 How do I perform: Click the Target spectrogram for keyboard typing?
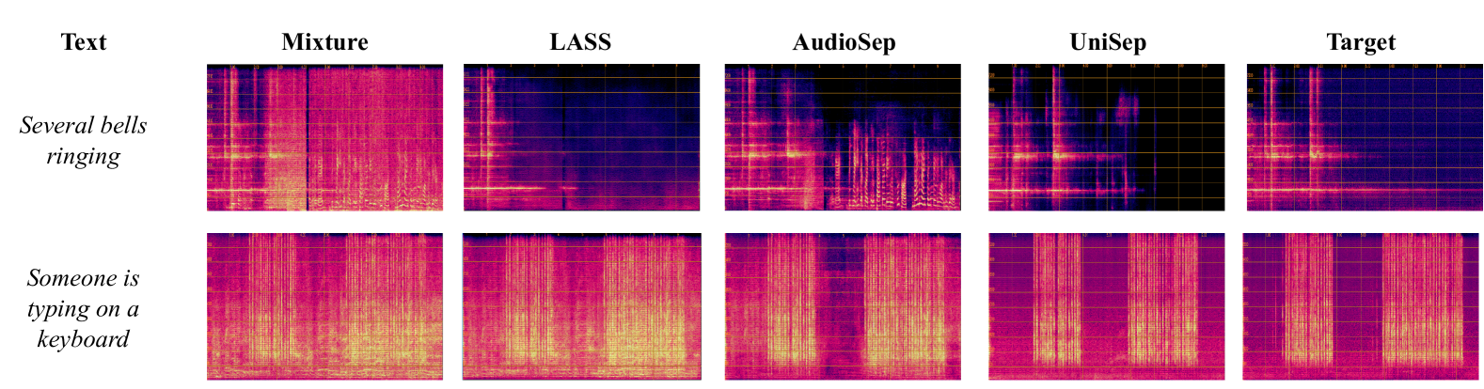[x=1363, y=306]
